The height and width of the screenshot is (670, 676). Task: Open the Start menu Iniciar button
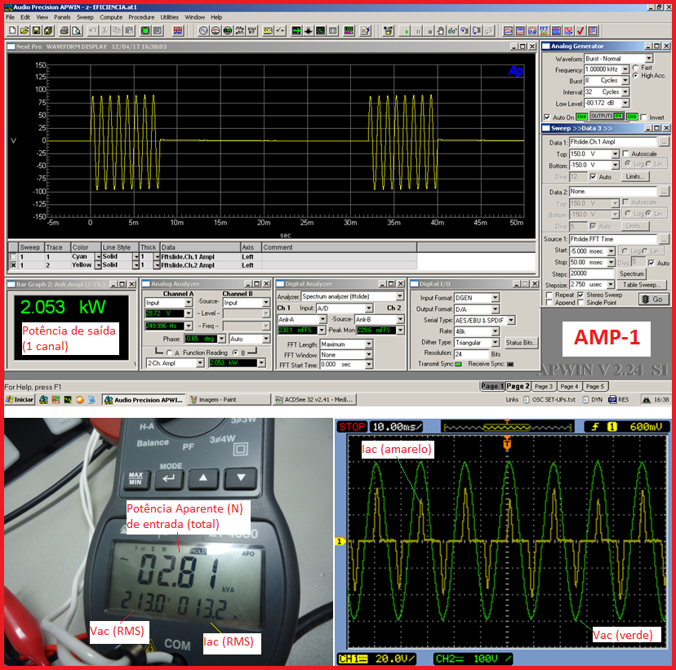click(x=20, y=400)
